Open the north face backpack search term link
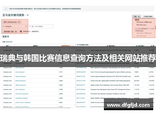Image resolution: width=156 pixels, height=113 pixels. pos(22,94)
